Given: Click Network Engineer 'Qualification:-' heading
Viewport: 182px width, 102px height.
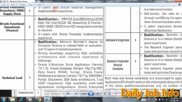Looking at the screenshot, I should 154,35.
